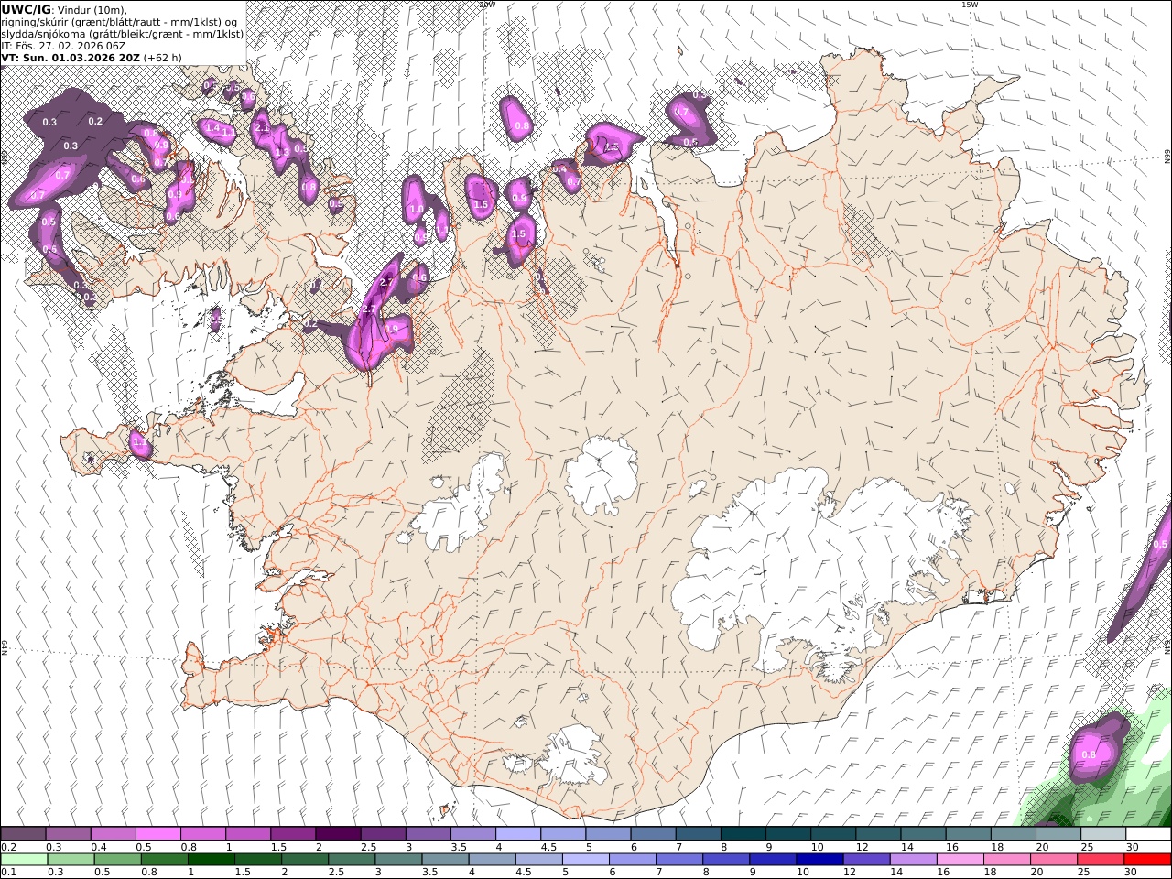Click the '1.4' snowfall value label
1172x879 pixels.
click(212, 128)
